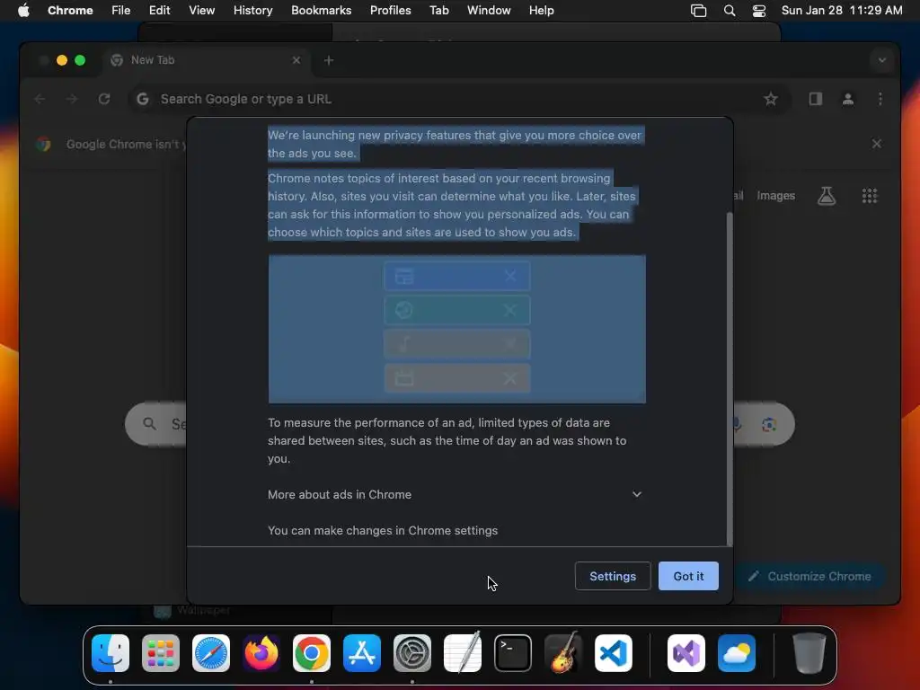Open the profile avatar icon
The width and height of the screenshot is (920, 690).
click(x=848, y=99)
